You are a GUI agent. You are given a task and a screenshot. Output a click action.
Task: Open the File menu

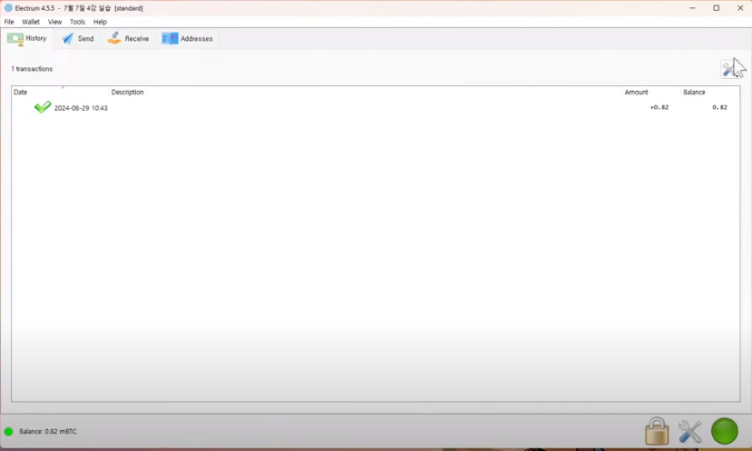coord(9,22)
